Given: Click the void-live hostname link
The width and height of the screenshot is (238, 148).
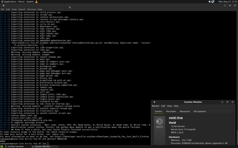Looking at the screenshot, I should [176, 118].
